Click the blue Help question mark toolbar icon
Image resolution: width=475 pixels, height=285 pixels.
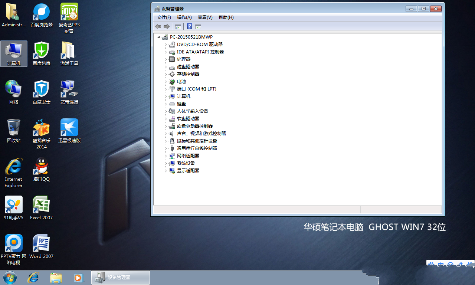coord(189,26)
